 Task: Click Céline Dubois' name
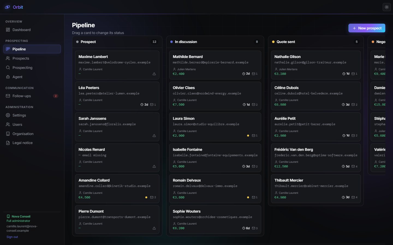287,88
